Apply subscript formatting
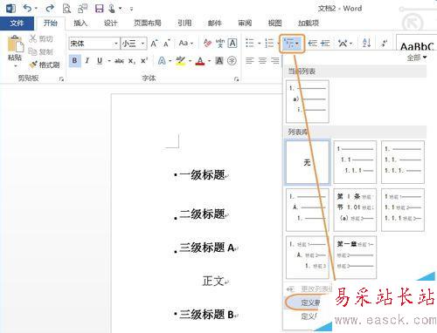437x333 pixels. (132, 61)
